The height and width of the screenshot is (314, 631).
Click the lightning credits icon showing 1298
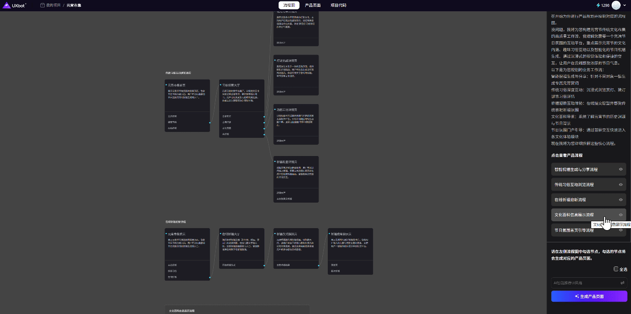[x=598, y=5]
